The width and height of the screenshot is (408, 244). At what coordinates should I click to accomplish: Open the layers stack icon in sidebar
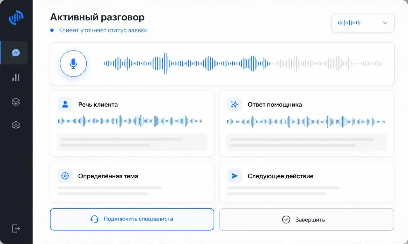pyautogui.click(x=16, y=102)
